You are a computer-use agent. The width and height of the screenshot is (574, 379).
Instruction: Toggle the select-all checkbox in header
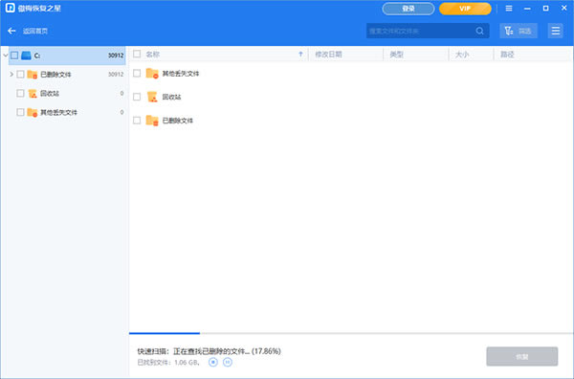point(137,55)
